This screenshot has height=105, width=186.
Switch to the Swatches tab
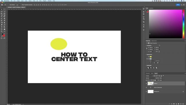tap(151, 8)
